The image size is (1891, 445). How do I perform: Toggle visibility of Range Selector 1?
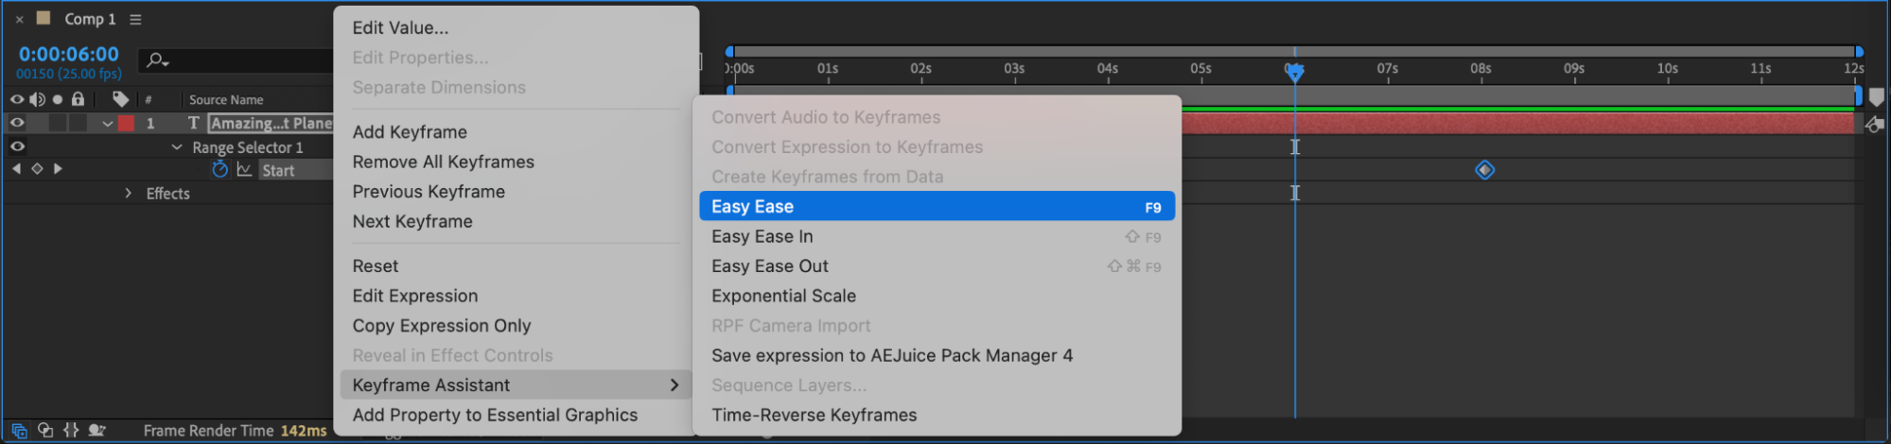pos(17,146)
